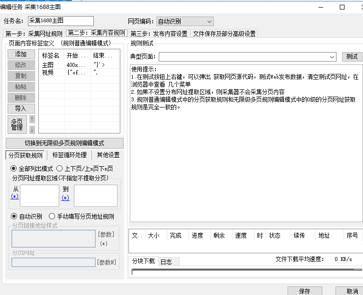The height and width of the screenshot is (295, 363).
Task: Click the 状态 column header
Action: pos(278,235)
